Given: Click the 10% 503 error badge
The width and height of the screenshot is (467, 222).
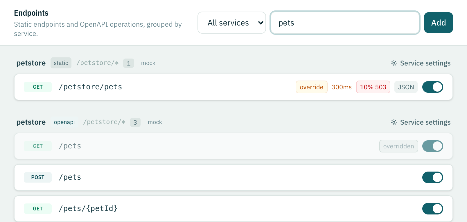Looking at the screenshot, I should (x=373, y=87).
